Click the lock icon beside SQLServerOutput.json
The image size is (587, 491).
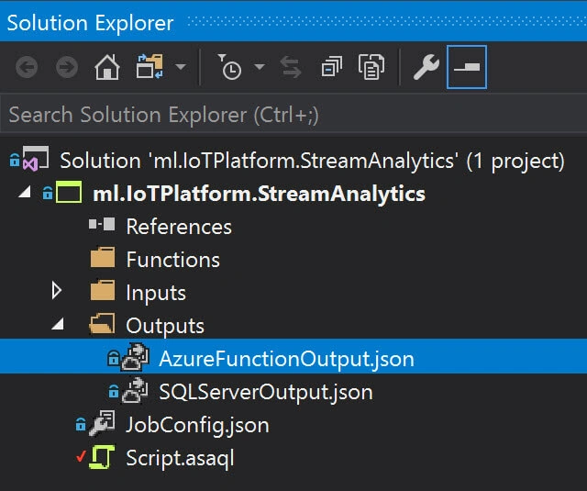click(114, 391)
